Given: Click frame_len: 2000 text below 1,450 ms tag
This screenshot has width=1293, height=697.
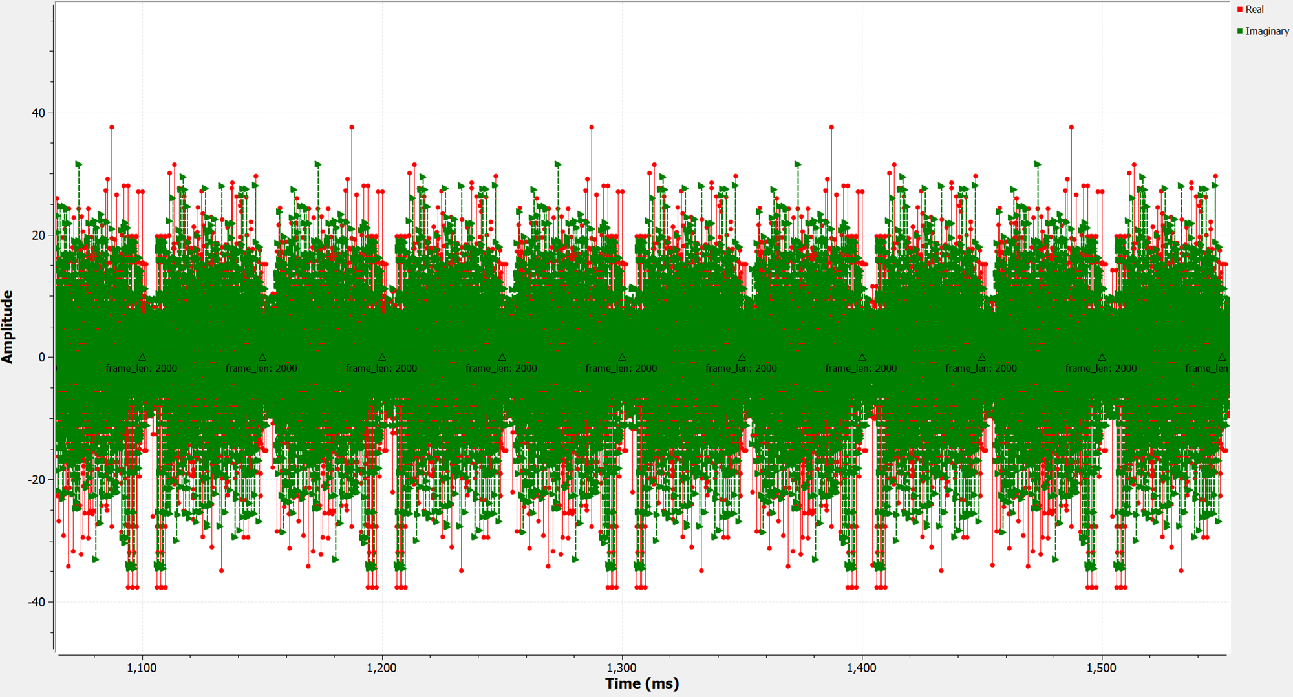Looking at the screenshot, I should tap(981, 369).
